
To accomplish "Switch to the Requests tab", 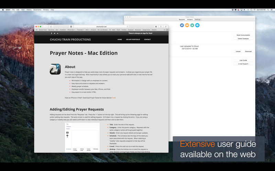I will [181, 19].
